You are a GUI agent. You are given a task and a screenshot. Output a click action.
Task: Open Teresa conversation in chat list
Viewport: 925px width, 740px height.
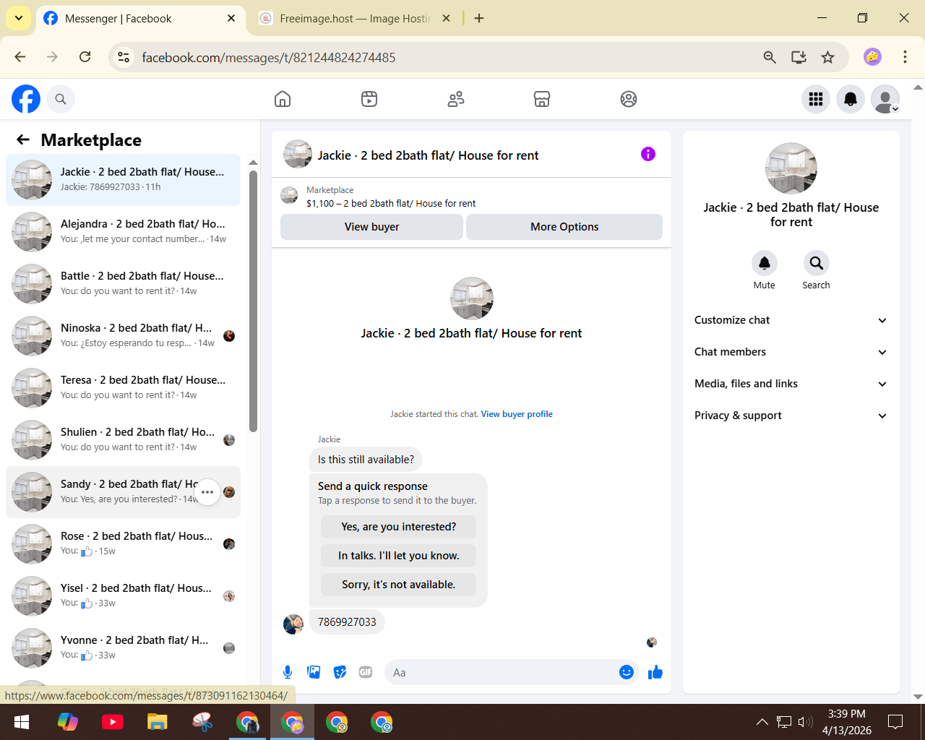pyautogui.click(x=123, y=388)
